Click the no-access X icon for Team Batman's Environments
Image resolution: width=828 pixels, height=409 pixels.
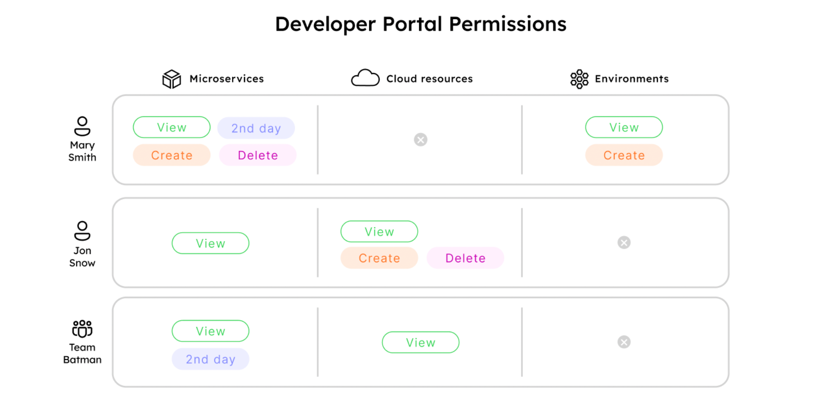(624, 342)
